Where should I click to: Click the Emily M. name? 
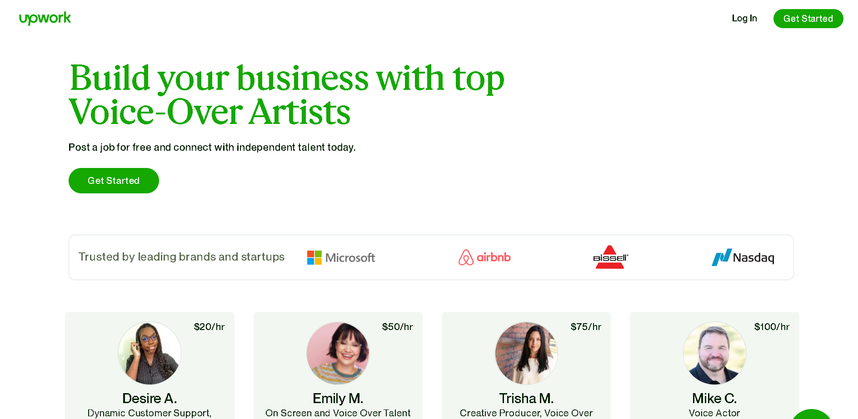pos(338,398)
